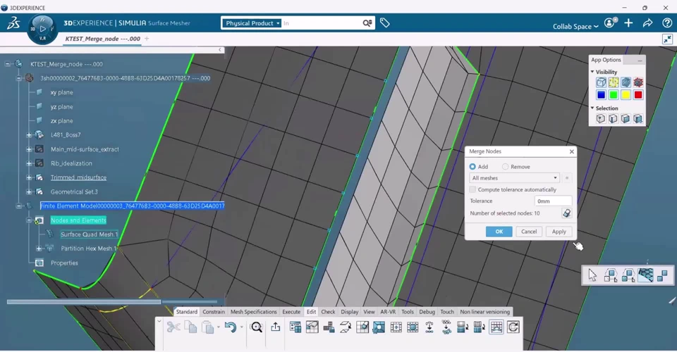Collapse the Visibility section
Viewport: 677px width, 352px height.
592,72
